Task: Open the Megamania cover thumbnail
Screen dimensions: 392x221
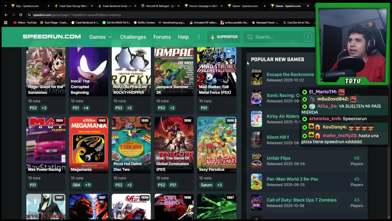Action: coord(89,145)
